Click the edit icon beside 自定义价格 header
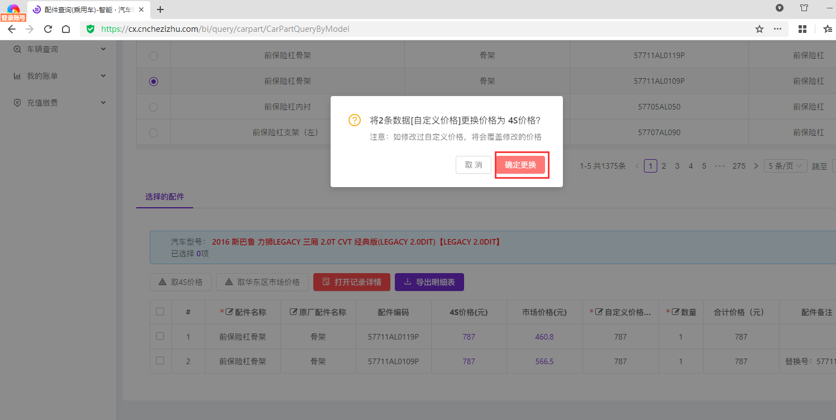Screen dimensions: 836x420 [x=599, y=312]
